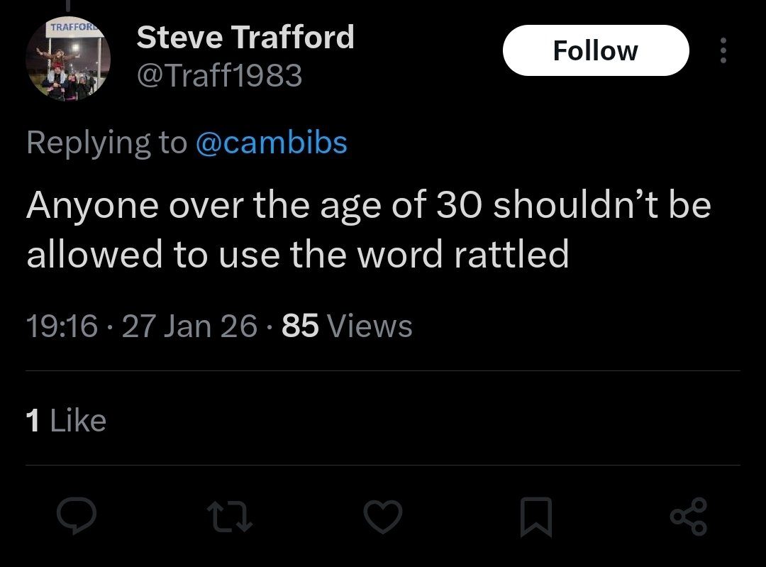View who liked via 1 Like

(x=66, y=420)
